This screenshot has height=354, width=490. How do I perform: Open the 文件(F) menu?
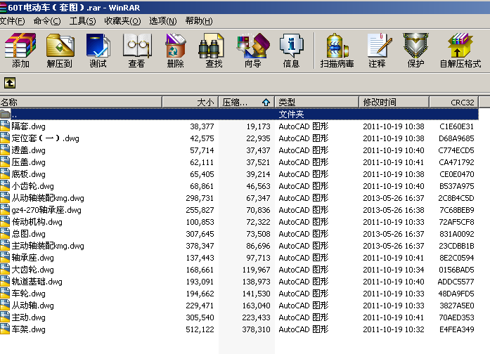[12, 21]
